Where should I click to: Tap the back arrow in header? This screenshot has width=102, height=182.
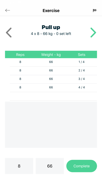coord(8,10)
